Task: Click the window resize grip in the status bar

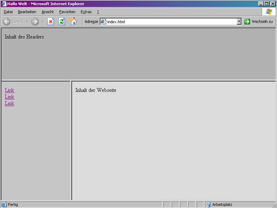Action: (274, 205)
